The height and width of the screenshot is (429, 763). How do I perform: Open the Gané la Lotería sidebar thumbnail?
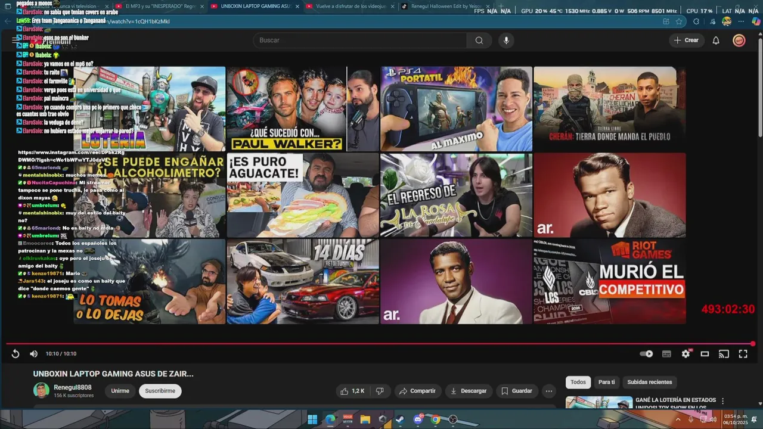[x=599, y=403]
